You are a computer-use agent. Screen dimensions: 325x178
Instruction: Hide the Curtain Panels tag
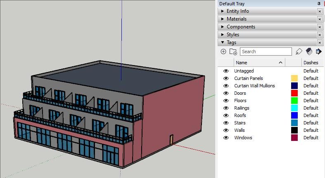point(226,78)
